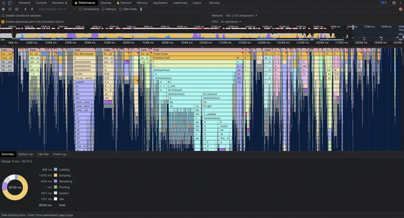Click the save profile download arrow
The height and width of the screenshot is (218, 404).
(32, 9)
